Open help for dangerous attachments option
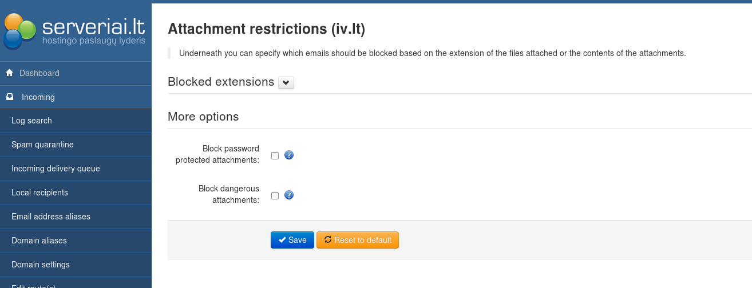This screenshot has height=288, width=752. [x=289, y=195]
